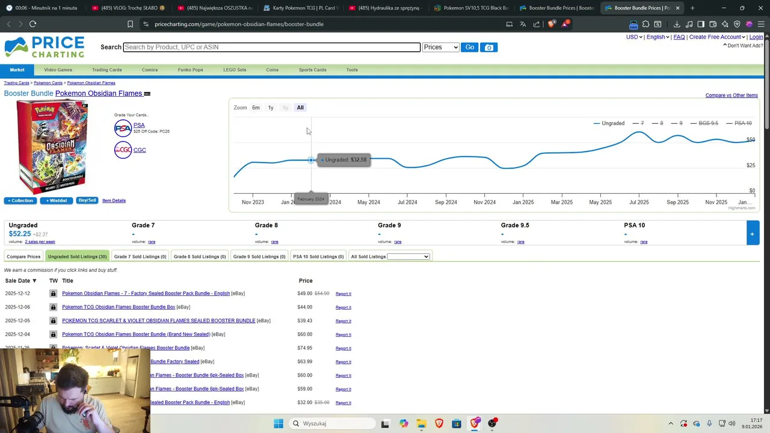Open the Video Games menu
770x433 pixels.
[58, 70]
